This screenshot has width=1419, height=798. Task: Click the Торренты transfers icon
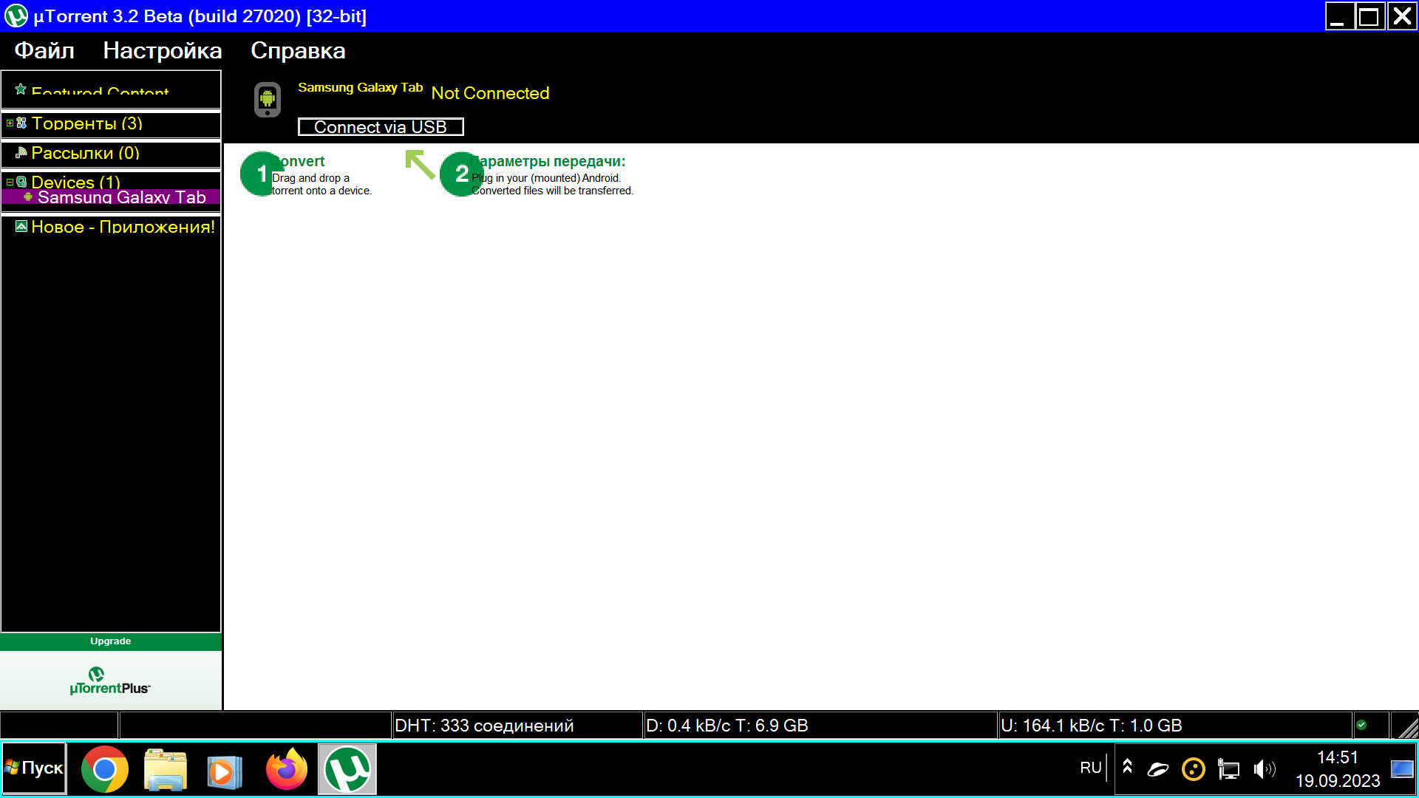22,123
